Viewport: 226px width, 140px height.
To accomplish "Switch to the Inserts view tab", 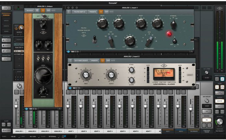I will pos(7,26).
